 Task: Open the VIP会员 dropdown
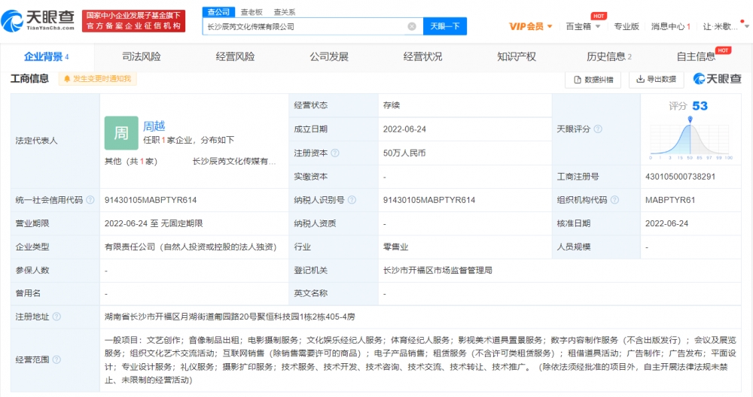[531, 26]
